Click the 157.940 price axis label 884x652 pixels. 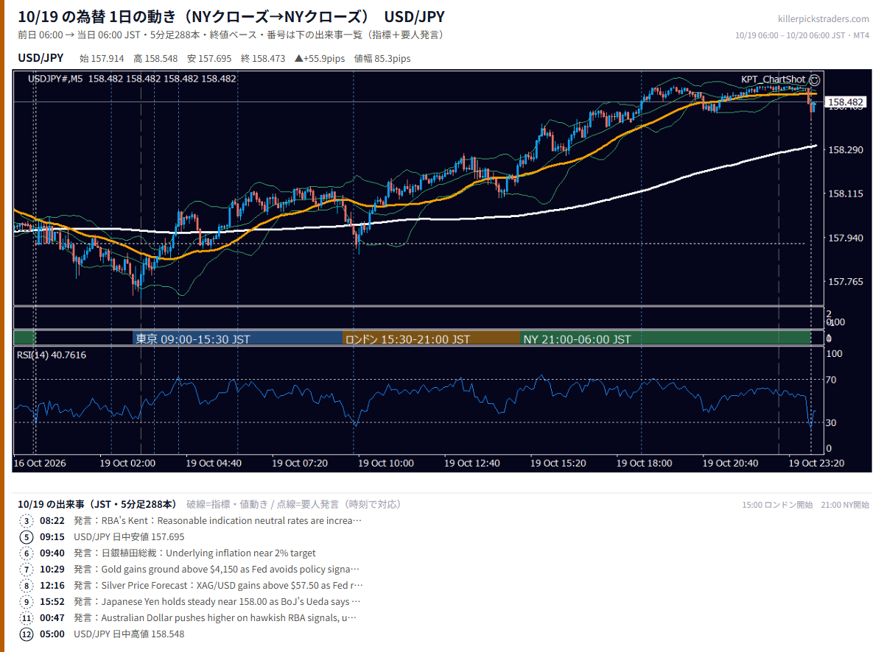tap(846, 238)
